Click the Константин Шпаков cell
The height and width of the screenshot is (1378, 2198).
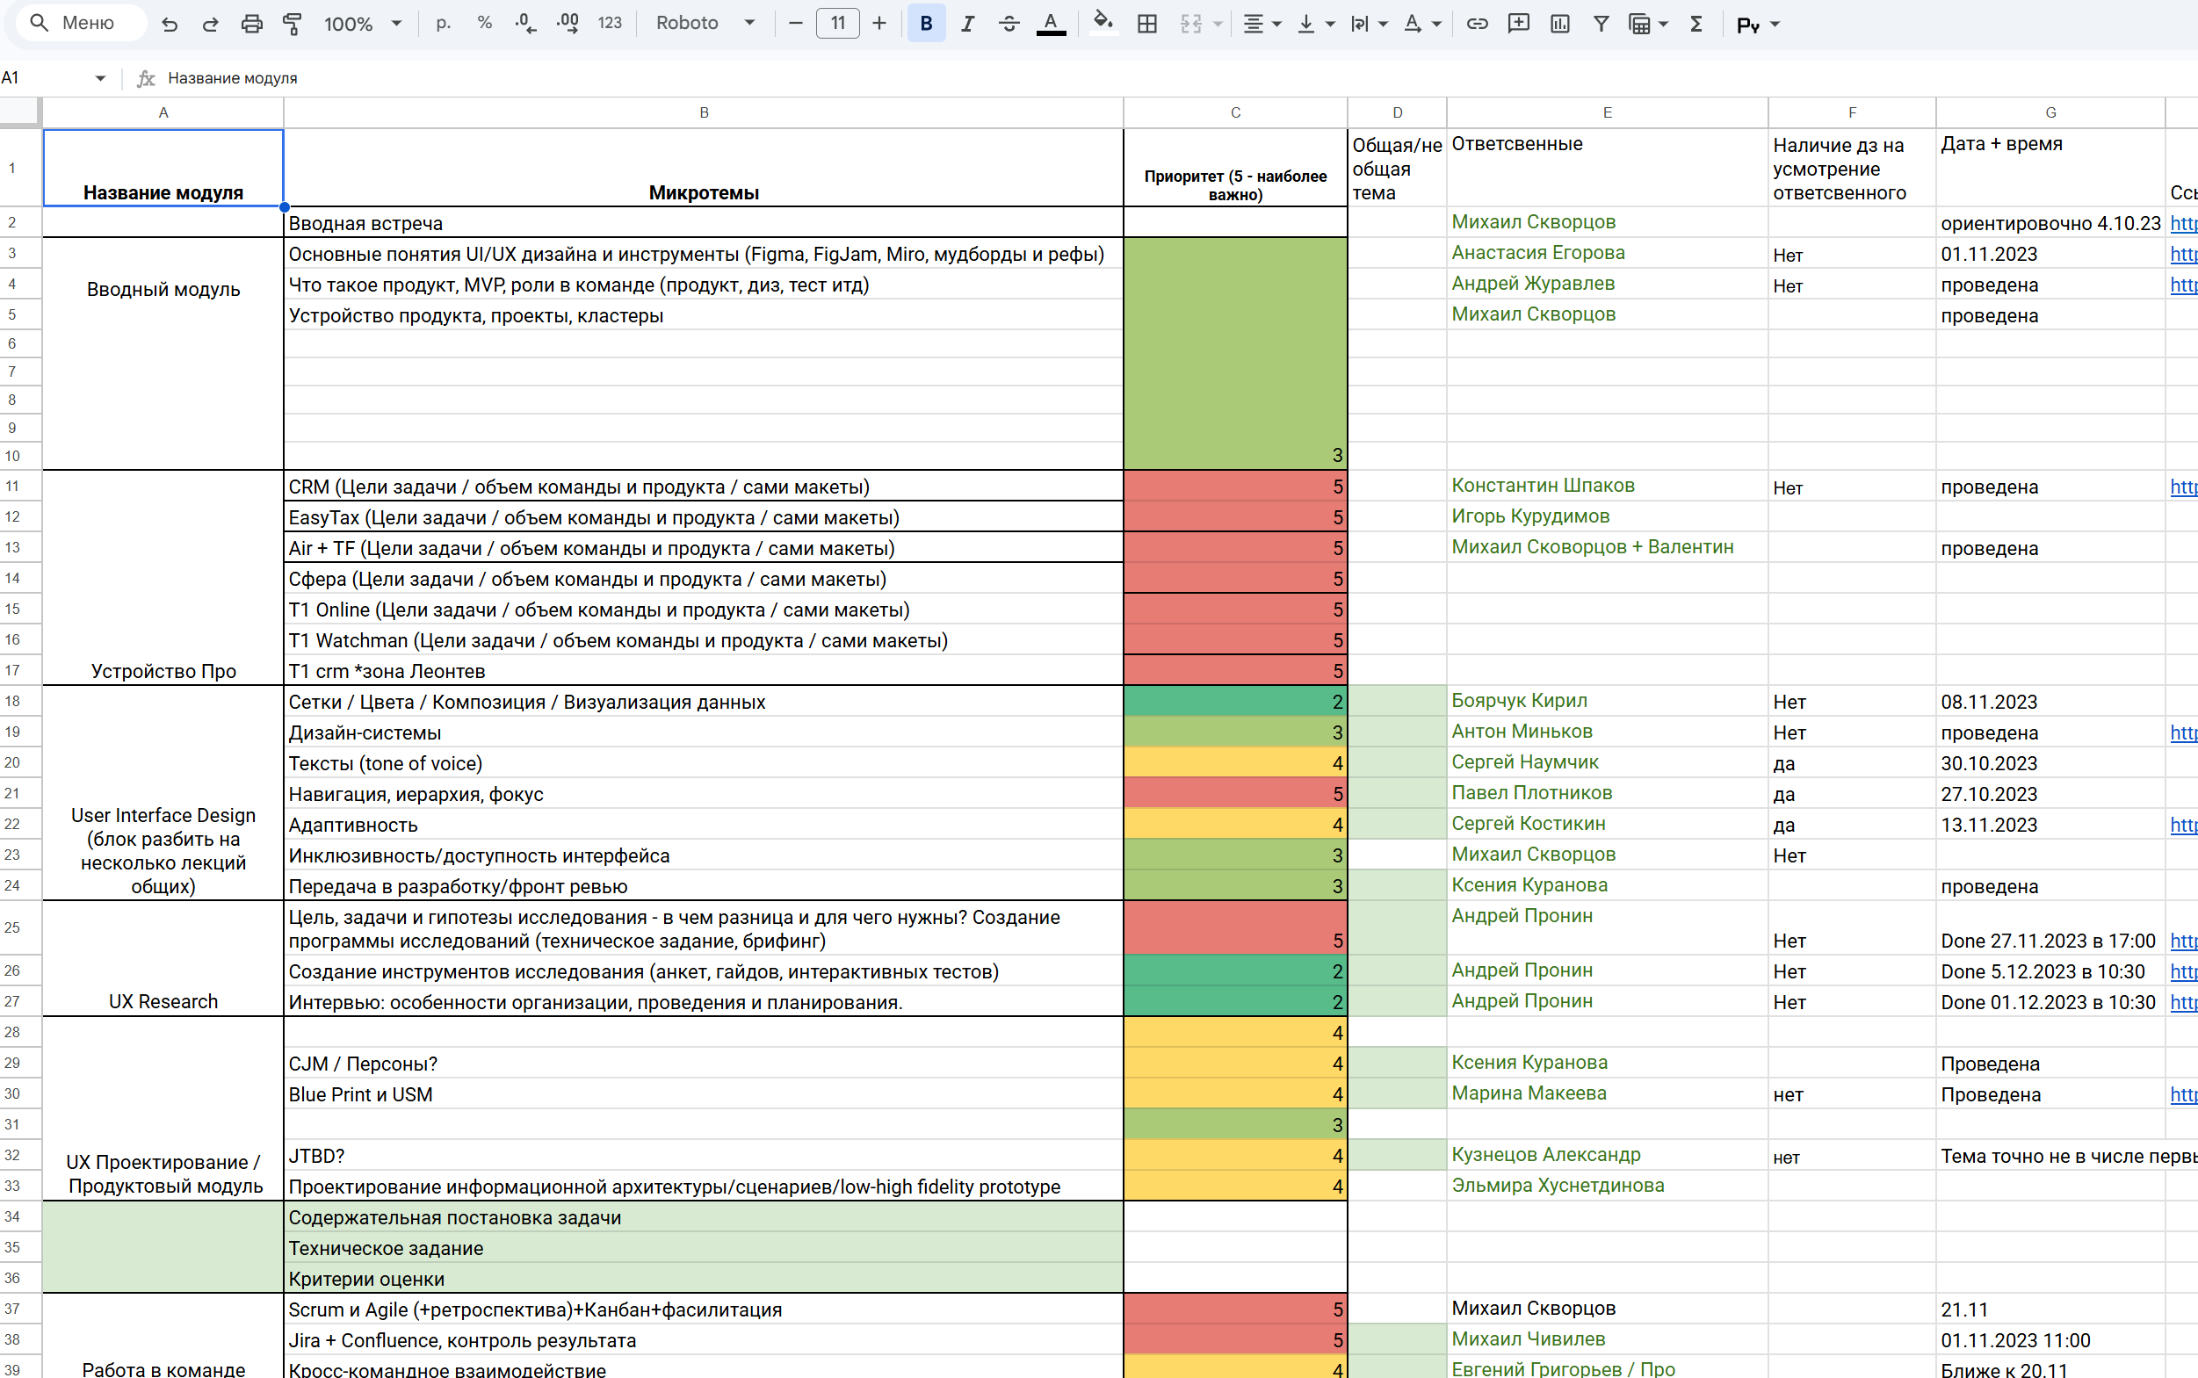1607,486
